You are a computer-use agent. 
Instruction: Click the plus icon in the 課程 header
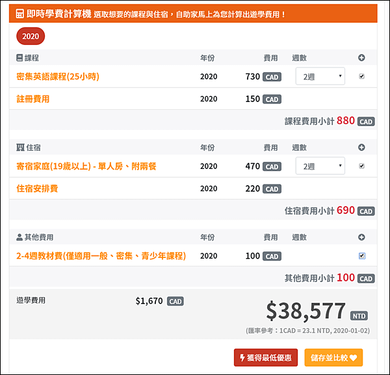tap(361, 58)
